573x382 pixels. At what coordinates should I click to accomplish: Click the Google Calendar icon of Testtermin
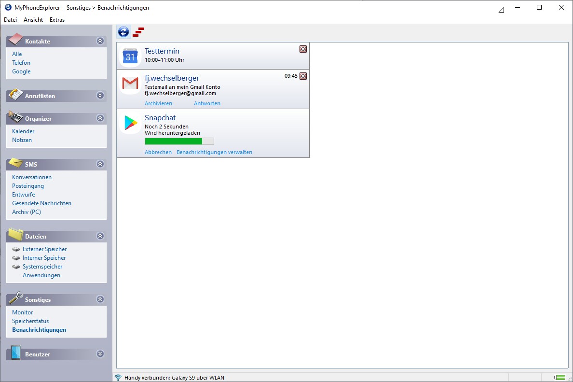coord(130,56)
